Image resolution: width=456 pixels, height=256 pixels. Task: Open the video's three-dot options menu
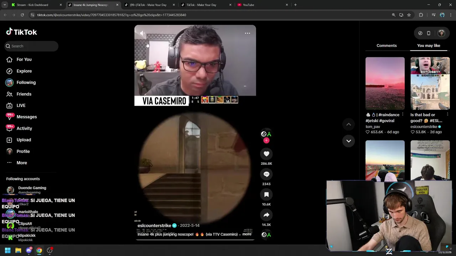coord(247,33)
